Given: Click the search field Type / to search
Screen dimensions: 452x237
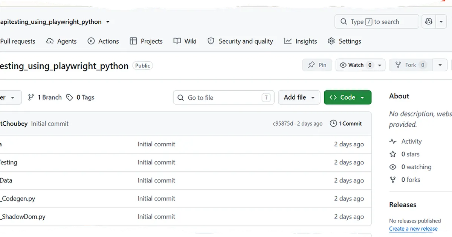Looking at the screenshot, I should click(377, 22).
